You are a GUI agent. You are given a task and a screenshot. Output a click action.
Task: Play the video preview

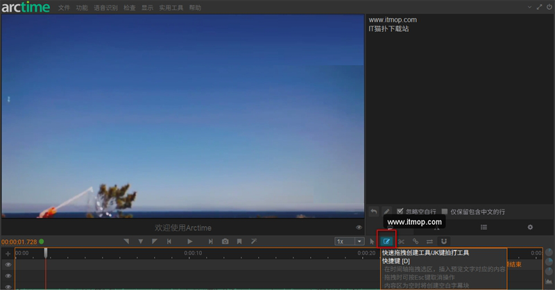pyautogui.click(x=189, y=241)
